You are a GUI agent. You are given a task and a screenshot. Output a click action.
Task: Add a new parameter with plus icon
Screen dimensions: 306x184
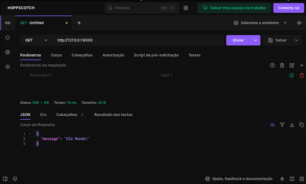point(302,65)
